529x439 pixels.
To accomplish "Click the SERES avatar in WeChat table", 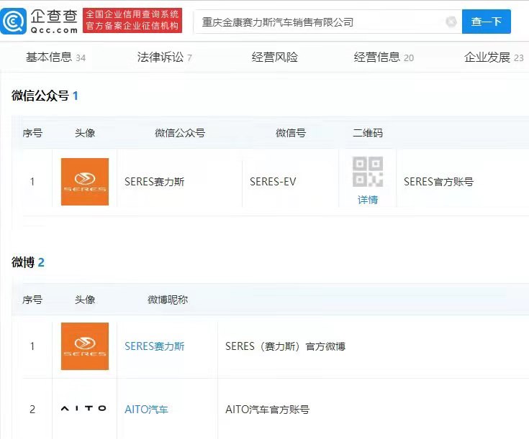I will pyautogui.click(x=85, y=182).
